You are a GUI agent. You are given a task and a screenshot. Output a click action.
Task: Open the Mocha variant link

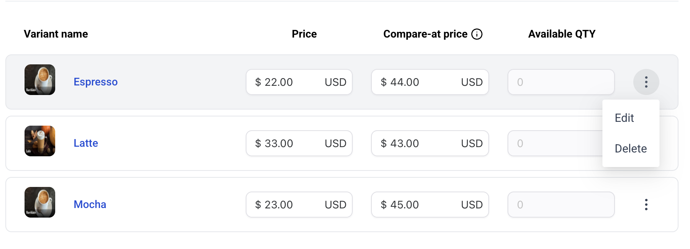tap(90, 205)
